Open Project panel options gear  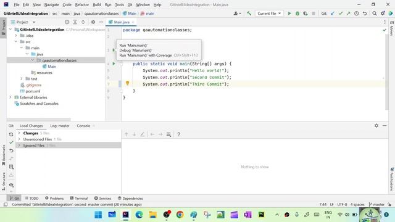(93, 22)
